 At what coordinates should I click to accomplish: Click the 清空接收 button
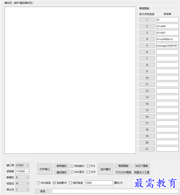(62, 172)
